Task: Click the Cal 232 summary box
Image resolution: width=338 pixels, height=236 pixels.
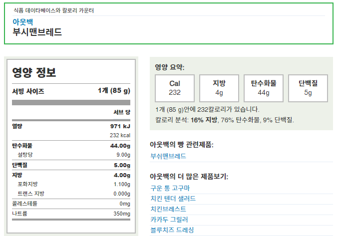Action: tap(175, 88)
